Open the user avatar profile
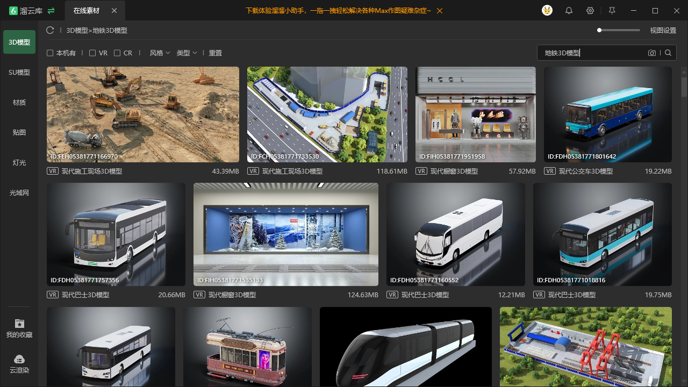 click(x=547, y=10)
